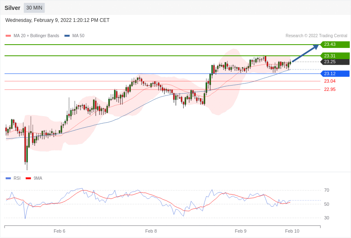The width and height of the screenshot is (351, 238).
Task: Click the green 23.43 resistance price tag
Action: [x=335, y=44]
